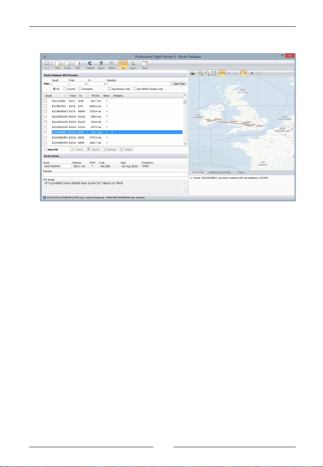Sort by Route column header
323x467 pixels.
coord(55,96)
